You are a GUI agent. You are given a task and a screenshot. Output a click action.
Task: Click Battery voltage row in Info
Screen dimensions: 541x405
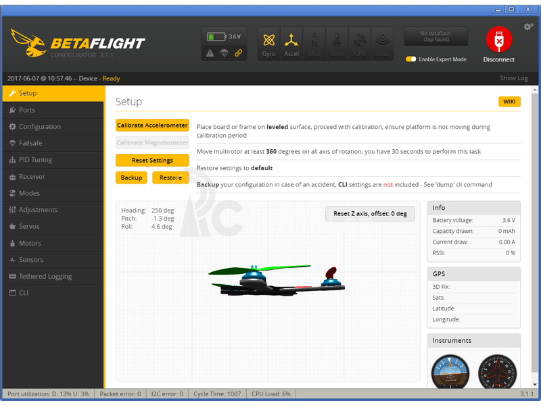tap(474, 221)
